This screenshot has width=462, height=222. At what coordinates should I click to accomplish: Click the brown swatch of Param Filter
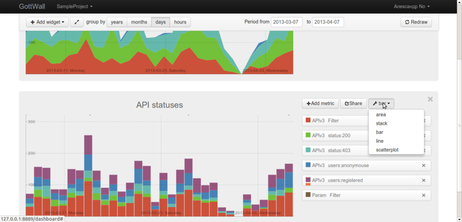pos(308,195)
